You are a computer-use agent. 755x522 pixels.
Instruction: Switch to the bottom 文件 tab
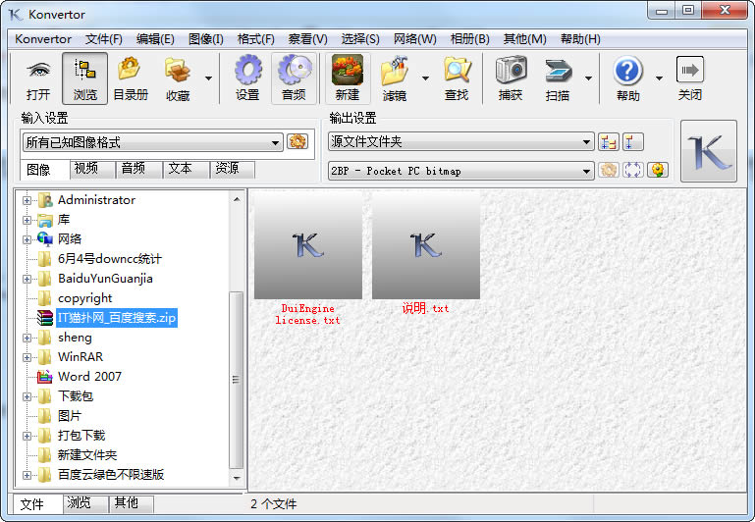tap(37, 503)
